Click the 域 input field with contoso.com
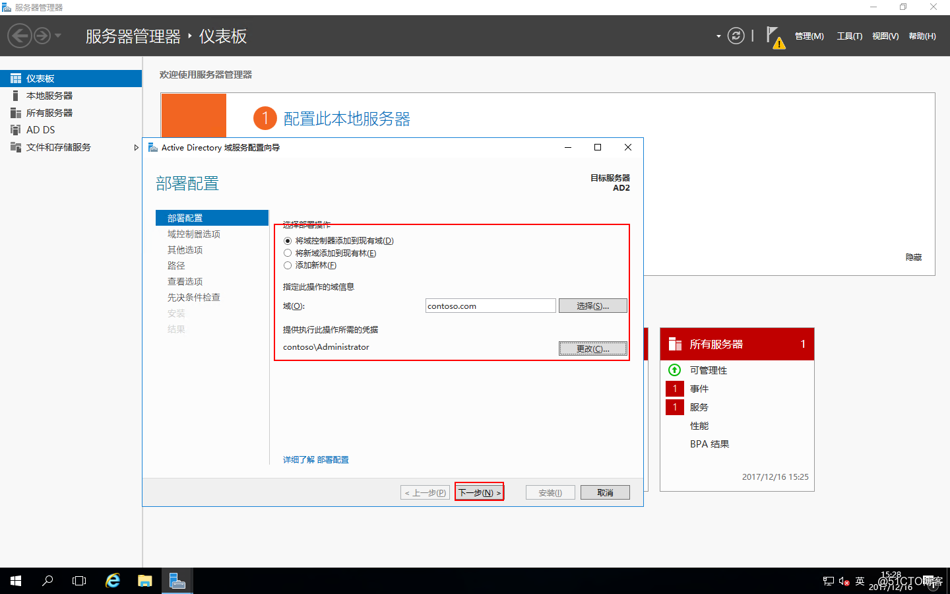Viewport: 950px width, 594px height. pos(491,306)
